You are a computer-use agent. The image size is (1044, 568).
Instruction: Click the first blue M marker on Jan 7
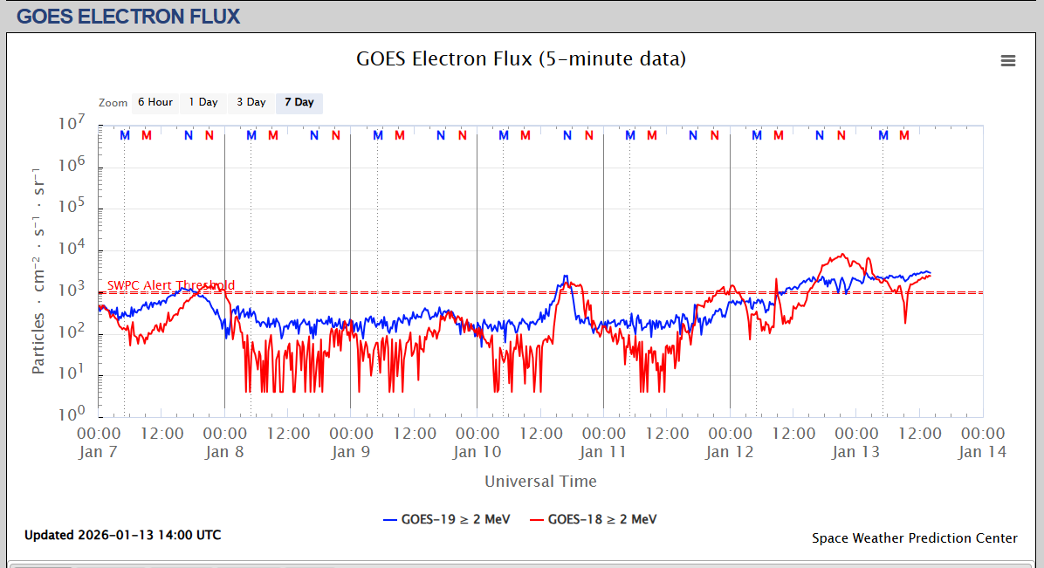tap(125, 135)
